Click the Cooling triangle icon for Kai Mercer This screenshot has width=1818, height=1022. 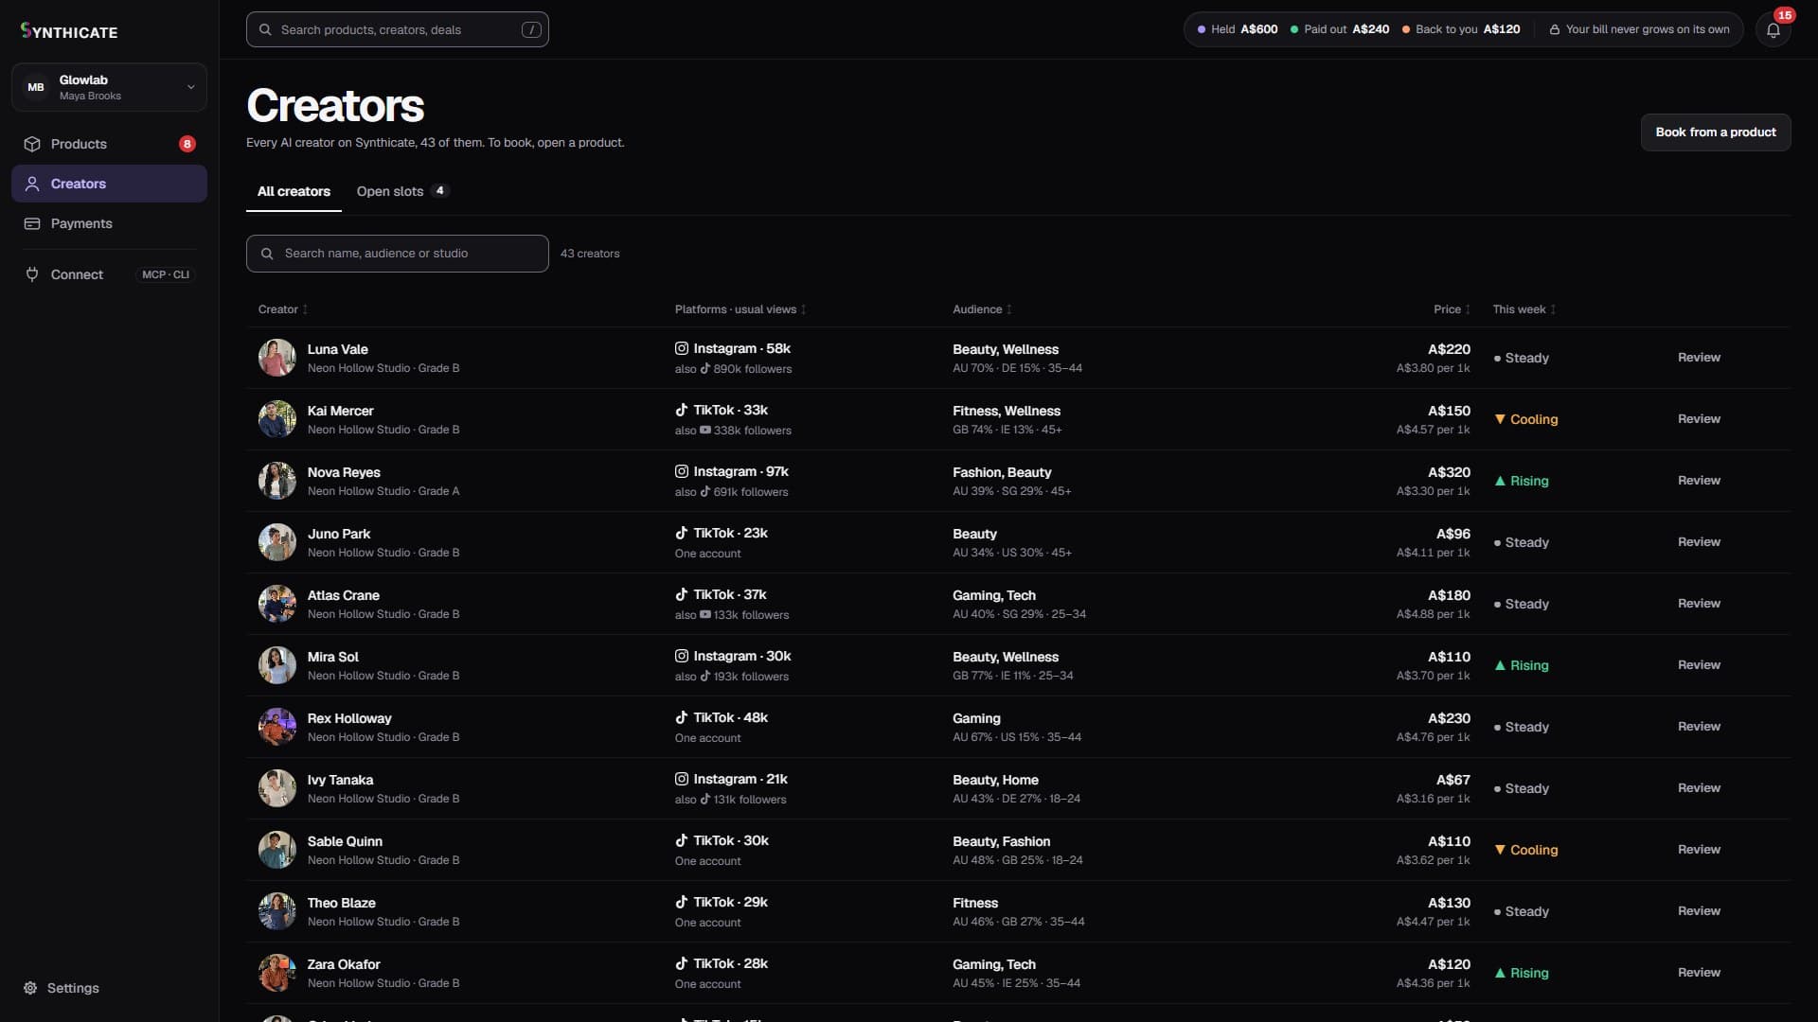point(1500,419)
